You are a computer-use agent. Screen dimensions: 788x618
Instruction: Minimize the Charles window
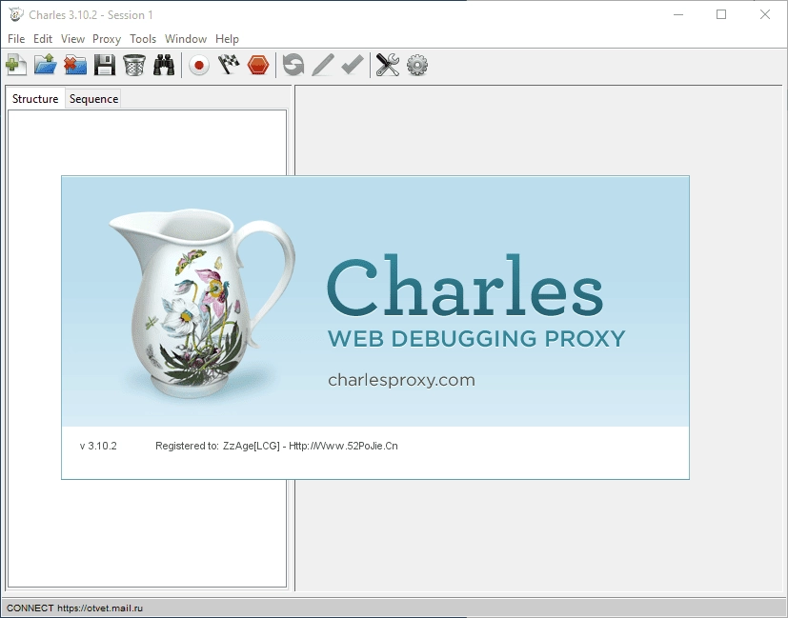pos(677,14)
